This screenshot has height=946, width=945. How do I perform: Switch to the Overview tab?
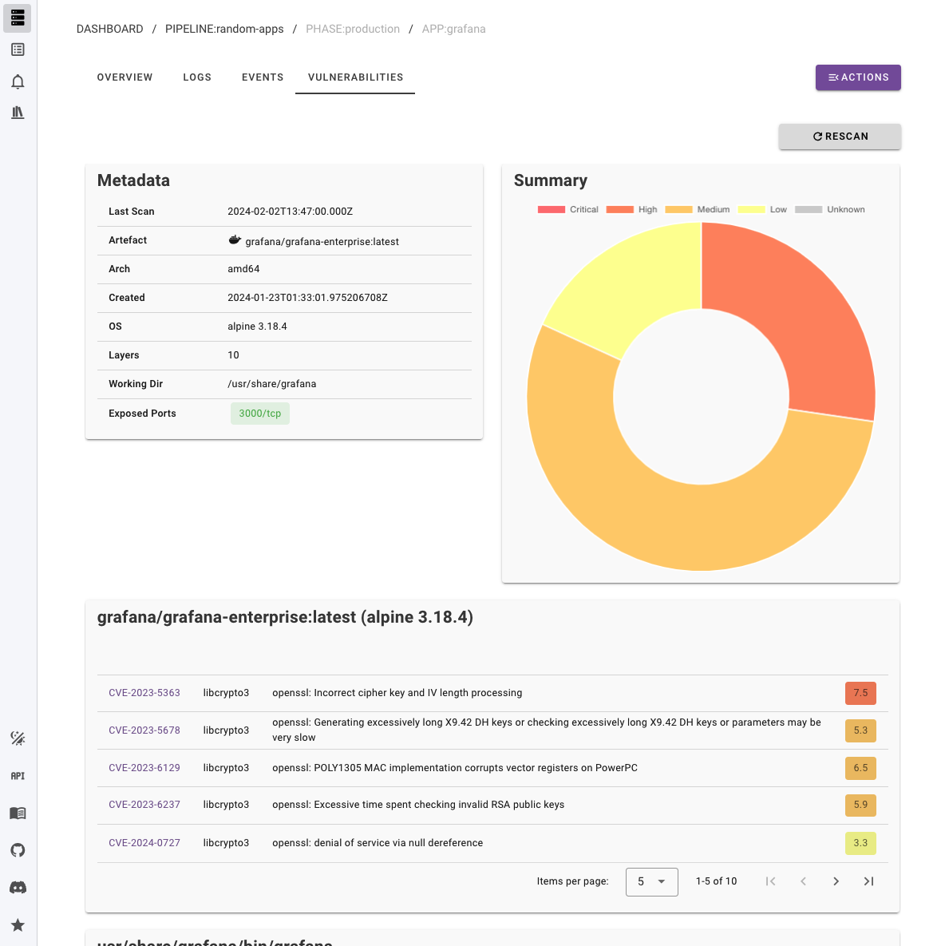(125, 77)
